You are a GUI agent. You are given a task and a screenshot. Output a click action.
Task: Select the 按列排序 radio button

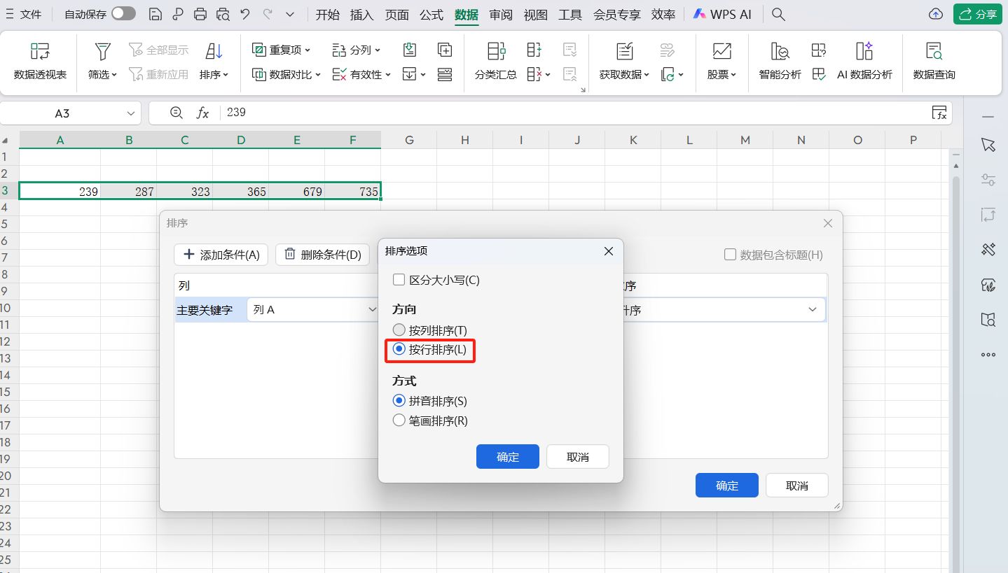coord(399,330)
